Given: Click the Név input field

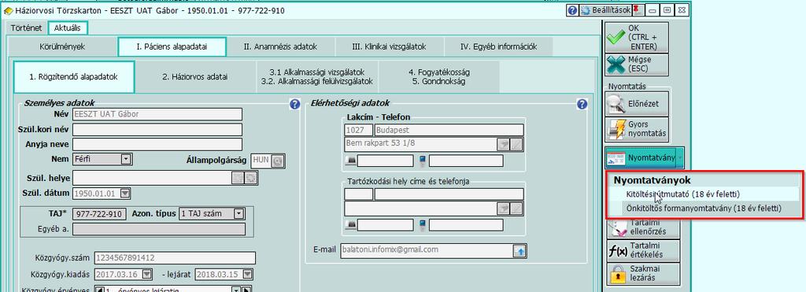Looking at the screenshot, I should coord(157,114).
